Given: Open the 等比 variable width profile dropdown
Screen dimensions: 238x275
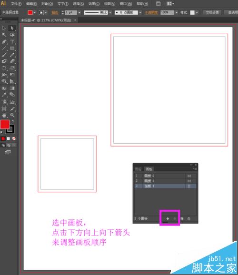Looking at the screenshot, I should [x=110, y=13].
